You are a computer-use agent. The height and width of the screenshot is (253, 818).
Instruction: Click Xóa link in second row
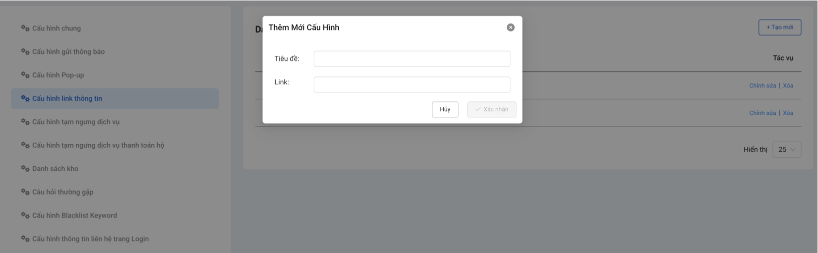pos(788,113)
